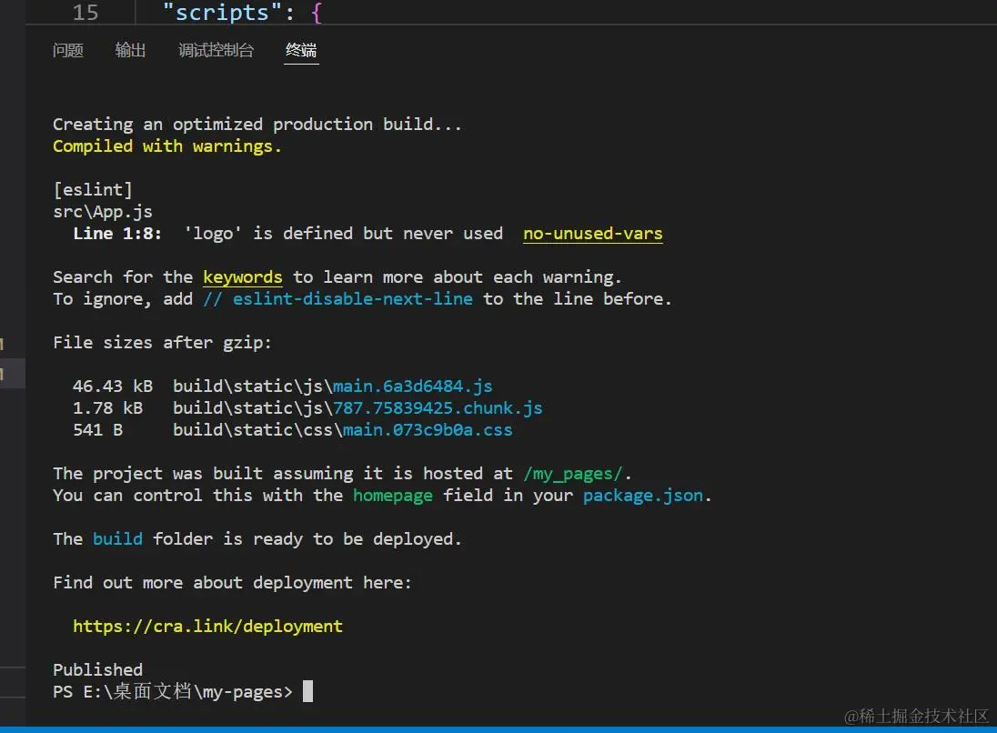Select the 终端 tab
This screenshot has height=733, width=997.
[x=301, y=50]
